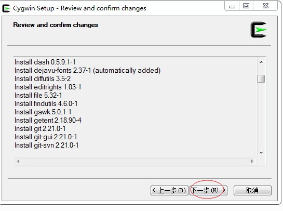Minimize the Cygwin Setup window
283x211 pixels.
[x=232, y=6]
